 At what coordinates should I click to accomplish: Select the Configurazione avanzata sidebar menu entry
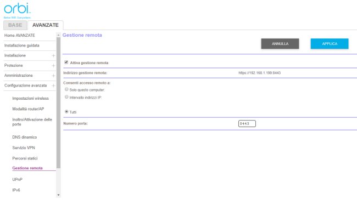pyautogui.click(x=25, y=85)
